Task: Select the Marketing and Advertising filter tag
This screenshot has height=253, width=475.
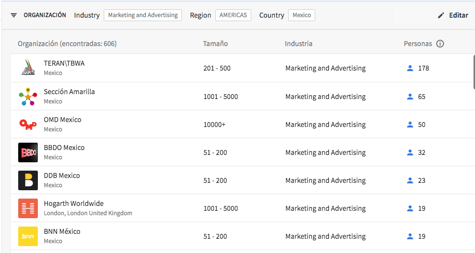Action: [x=143, y=15]
